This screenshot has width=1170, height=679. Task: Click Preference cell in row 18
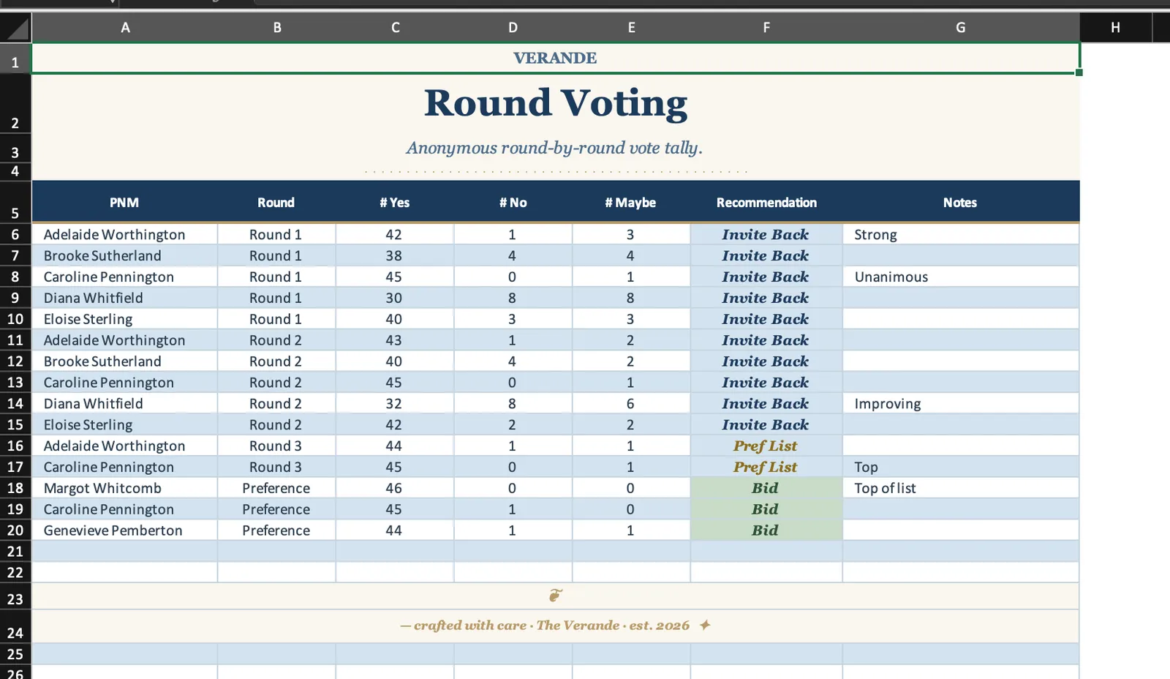[276, 488]
